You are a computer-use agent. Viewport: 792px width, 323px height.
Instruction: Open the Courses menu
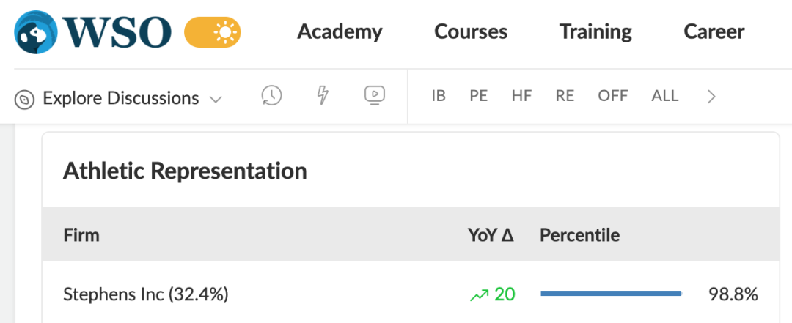pos(471,31)
